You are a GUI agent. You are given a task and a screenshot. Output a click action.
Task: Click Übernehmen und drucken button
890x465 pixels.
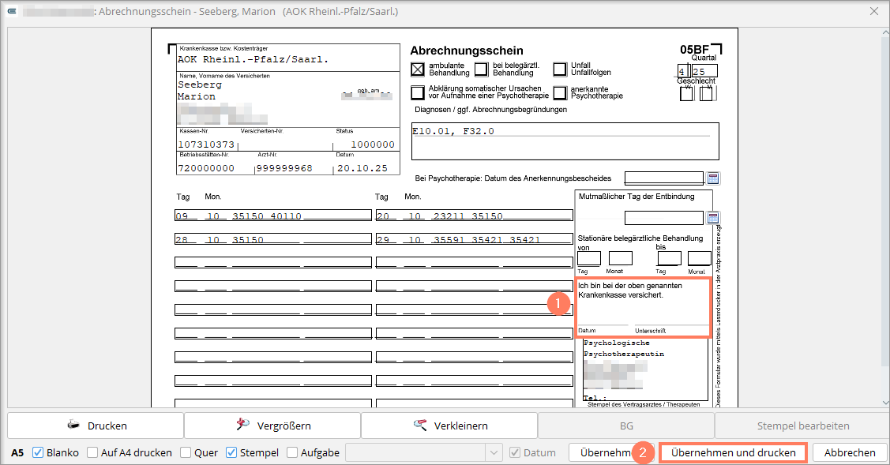(x=734, y=452)
